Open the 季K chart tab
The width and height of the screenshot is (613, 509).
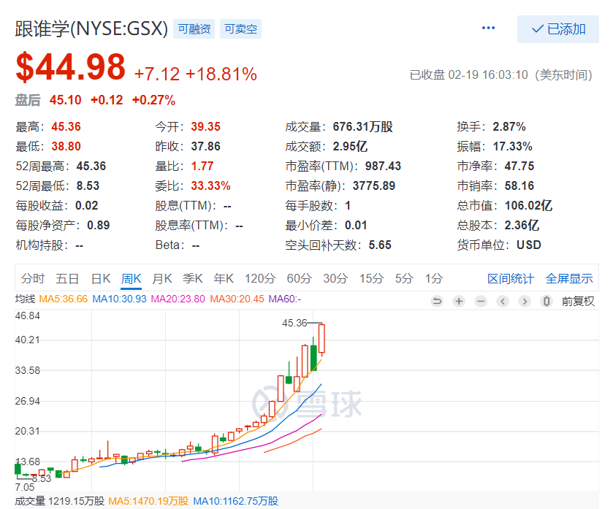point(193,278)
